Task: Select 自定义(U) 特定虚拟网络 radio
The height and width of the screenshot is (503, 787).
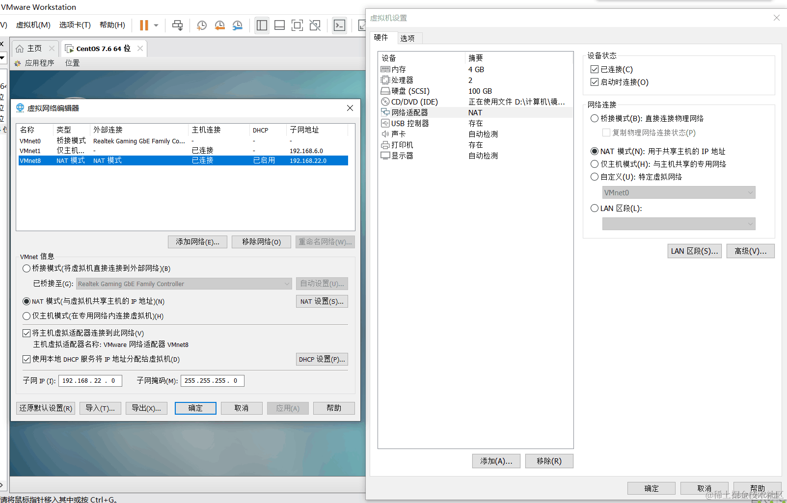Action: coord(595,177)
